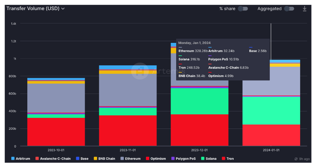Click the x-axis label 2023-11-01
The height and width of the screenshot is (167, 314).
(128, 150)
